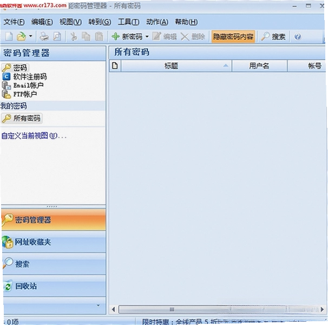This screenshot has height=325, width=328.
Task: Click the paste clipboard icon
Action: pos(99,37)
